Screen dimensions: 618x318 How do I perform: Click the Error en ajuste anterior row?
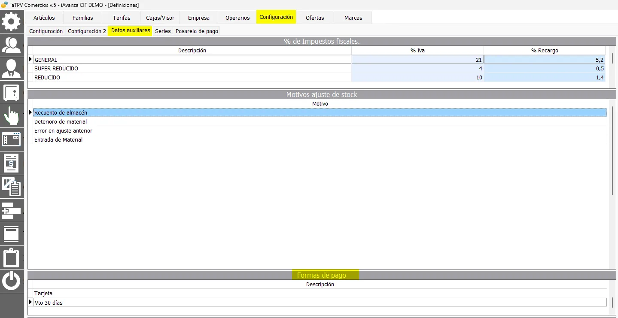tap(320, 131)
